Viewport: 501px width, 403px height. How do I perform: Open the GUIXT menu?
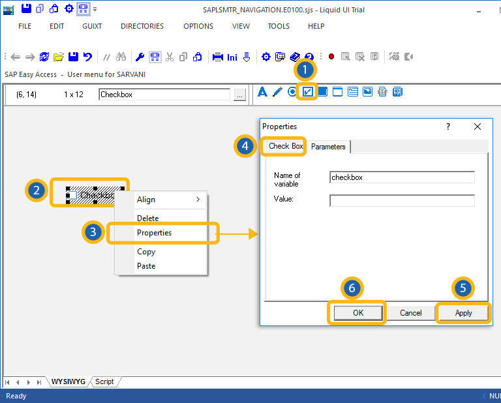coord(92,26)
